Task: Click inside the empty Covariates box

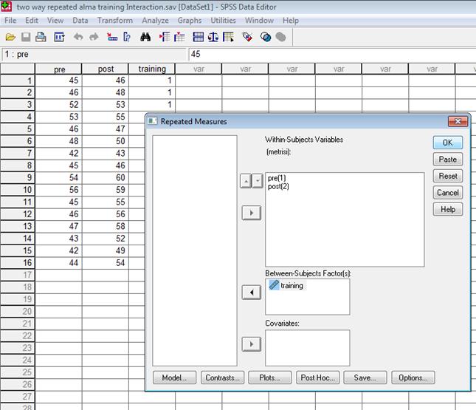Action: (308, 348)
